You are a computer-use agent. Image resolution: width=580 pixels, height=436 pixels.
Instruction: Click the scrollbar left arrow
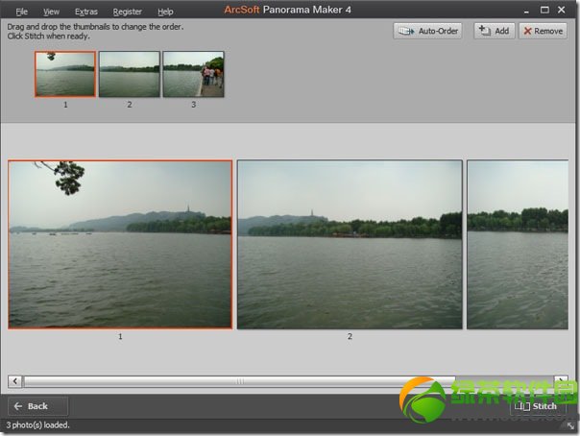coord(14,381)
